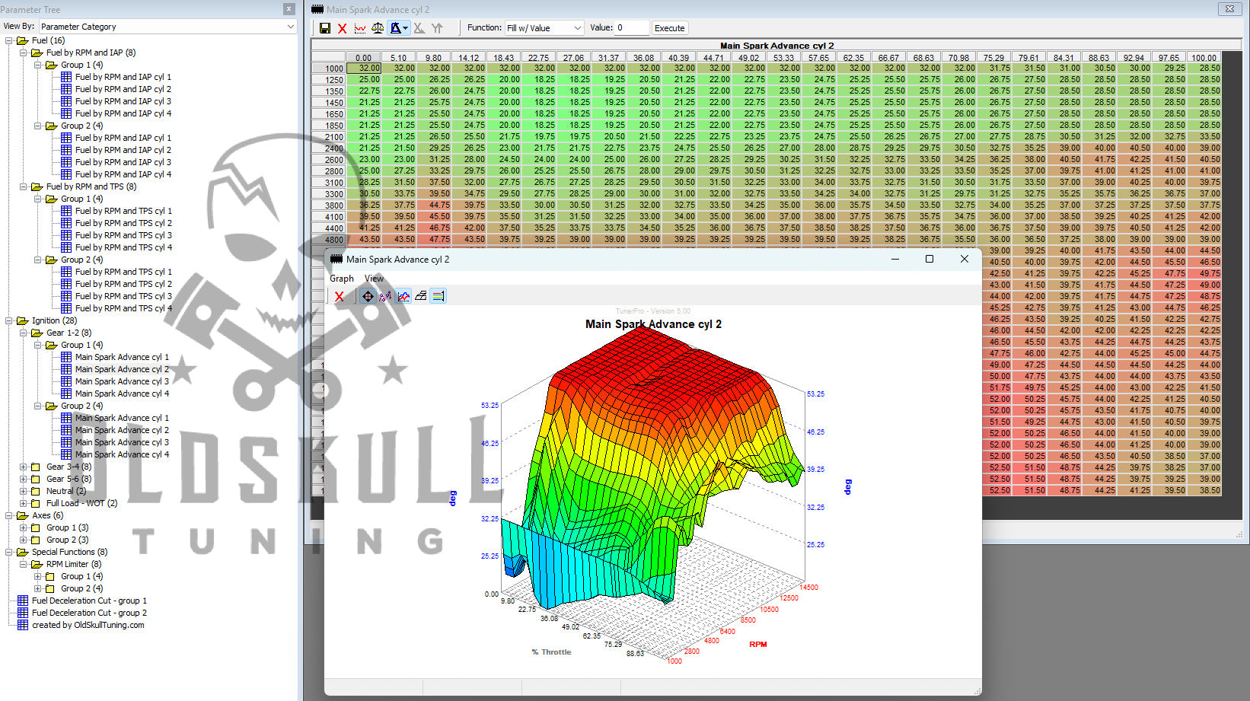Click the flat surface grid graph icon
The image size is (1250, 701).
[x=421, y=296]
